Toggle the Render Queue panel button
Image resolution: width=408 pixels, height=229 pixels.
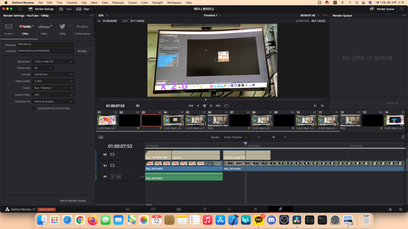pos(382,9)
